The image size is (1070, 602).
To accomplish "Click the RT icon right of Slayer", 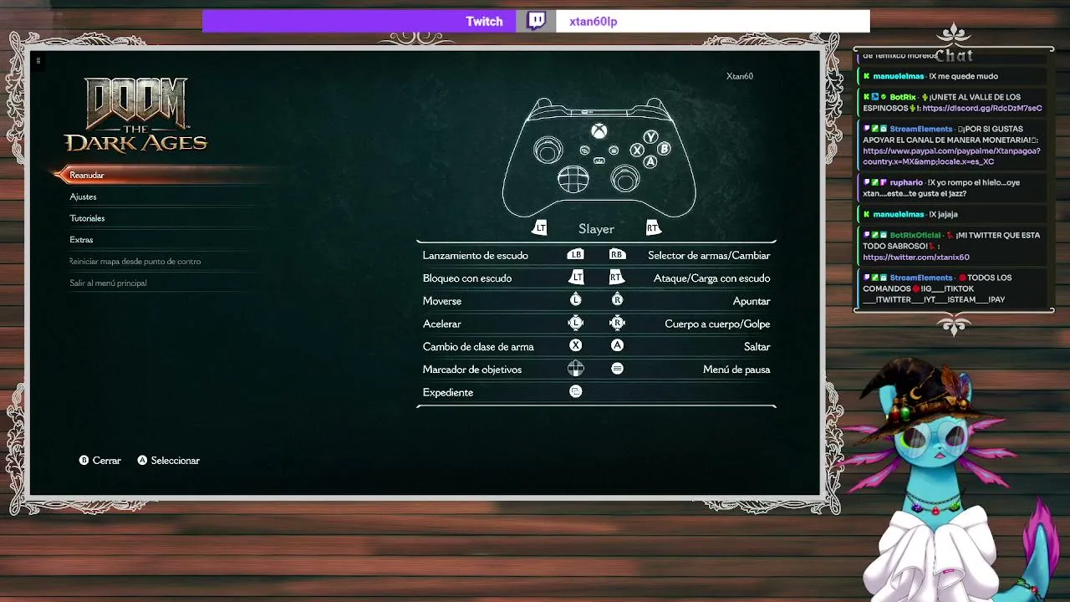I will click(653, 227).
